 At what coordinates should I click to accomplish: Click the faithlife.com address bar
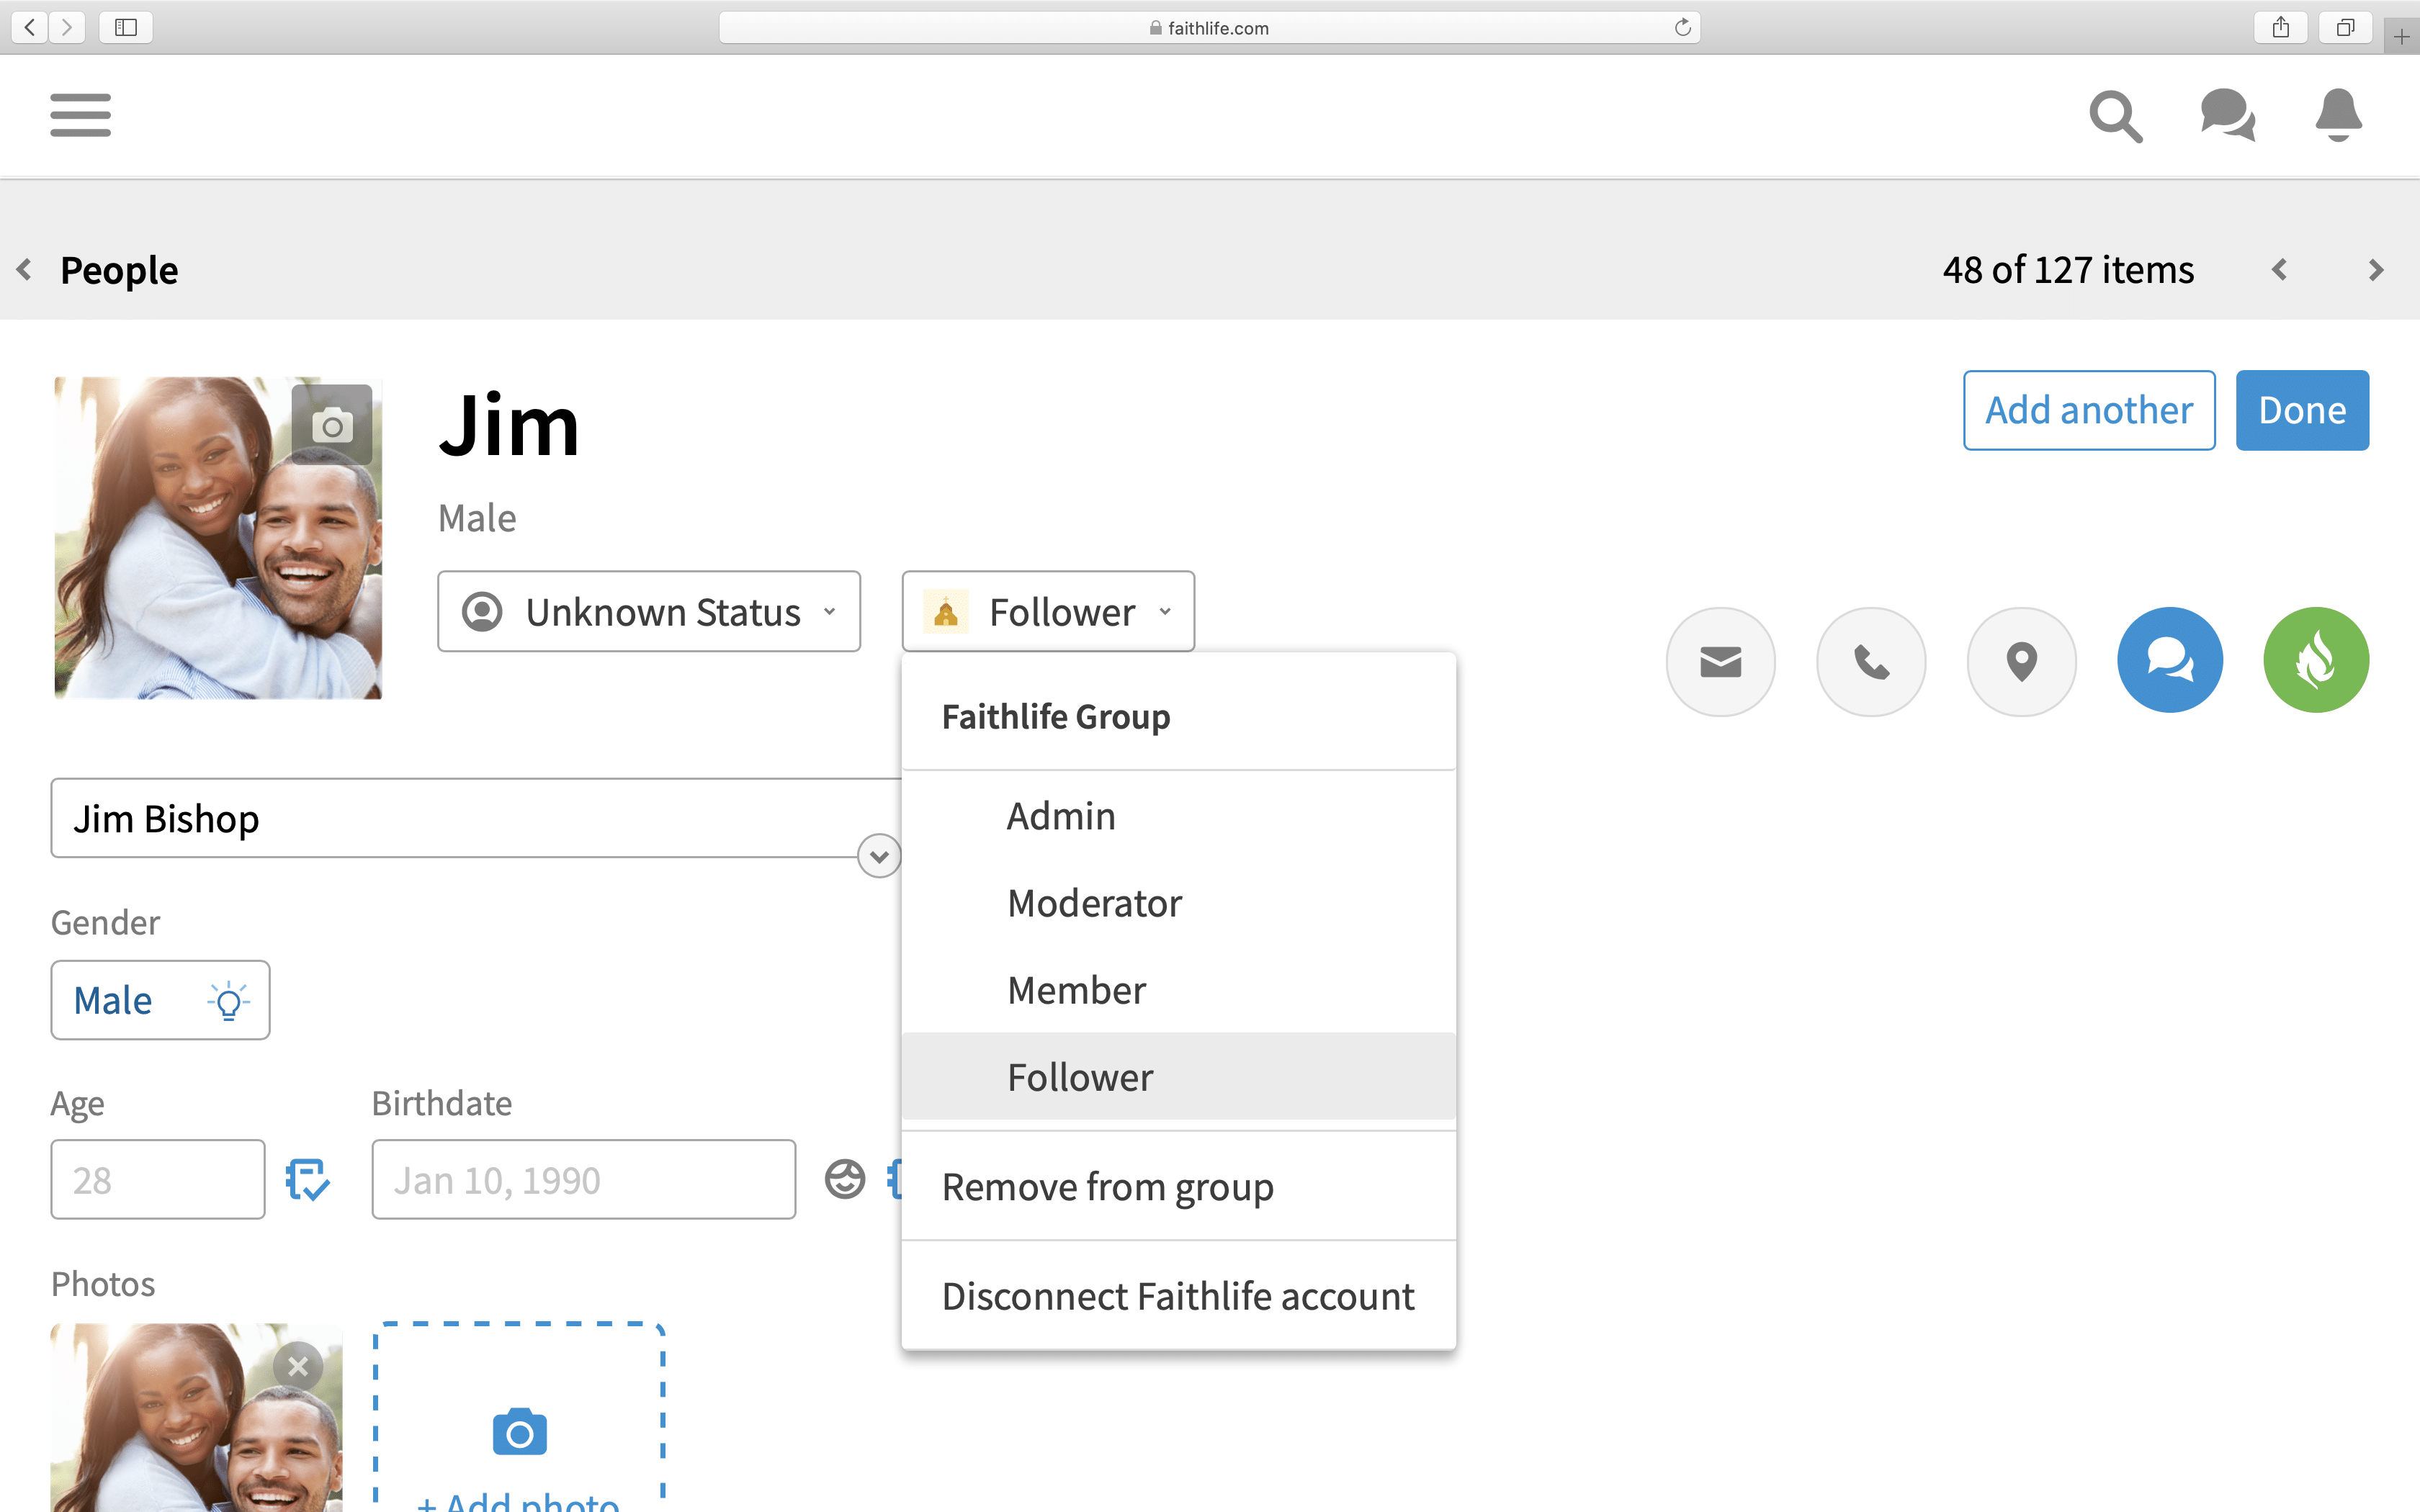[x=1209, y=27]
